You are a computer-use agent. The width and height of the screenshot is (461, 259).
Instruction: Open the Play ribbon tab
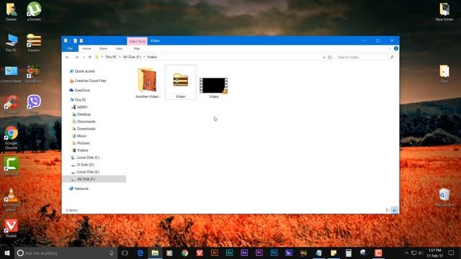click(137, 48)
